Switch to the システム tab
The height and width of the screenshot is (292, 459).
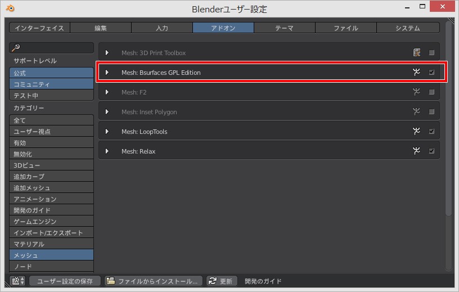(x=408, y=28)
